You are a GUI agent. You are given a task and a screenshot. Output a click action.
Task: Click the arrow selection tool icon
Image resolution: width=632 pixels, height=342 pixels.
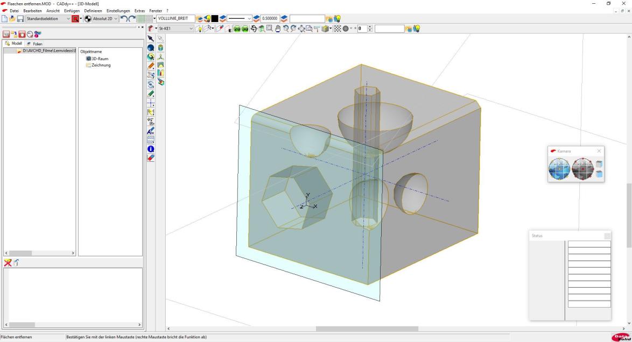151,39
